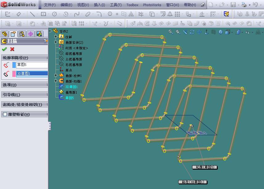Screen dimensions: 264x189
Task: Open the 帮助(H) menu
Action: click(x=190, y=5)
